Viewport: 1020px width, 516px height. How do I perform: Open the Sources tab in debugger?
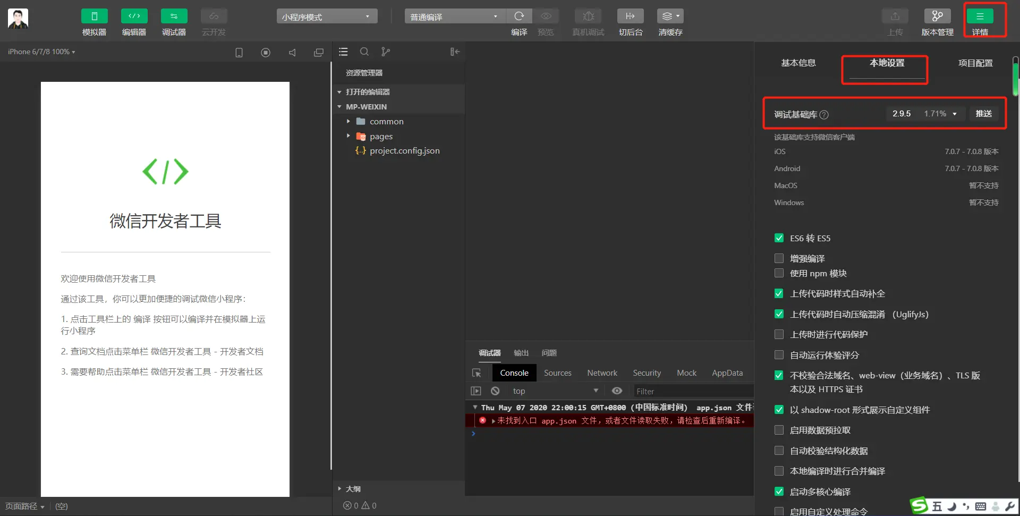[x=557, y=373]
